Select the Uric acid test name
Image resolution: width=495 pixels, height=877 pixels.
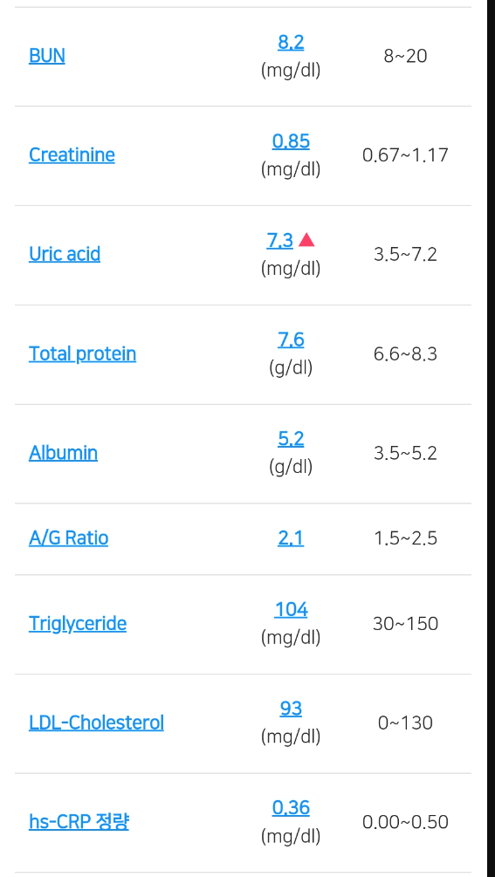click(x=65, y=255)
